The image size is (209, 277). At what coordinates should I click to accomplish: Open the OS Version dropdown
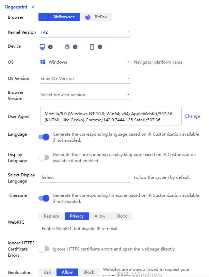(128, 79)
